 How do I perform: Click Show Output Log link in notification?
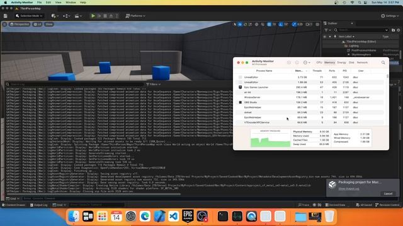click(348, 189)
